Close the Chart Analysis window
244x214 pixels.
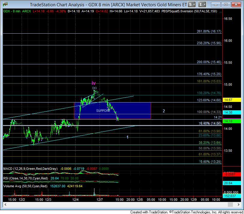(x=236, y=5)
